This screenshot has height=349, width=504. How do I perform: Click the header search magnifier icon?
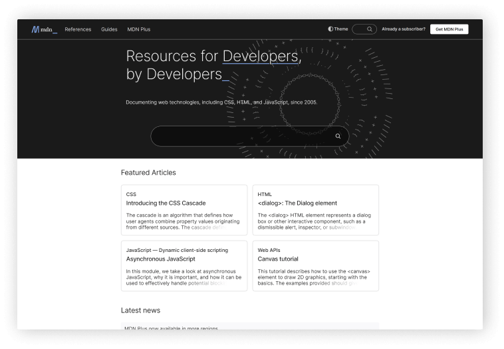370,29
